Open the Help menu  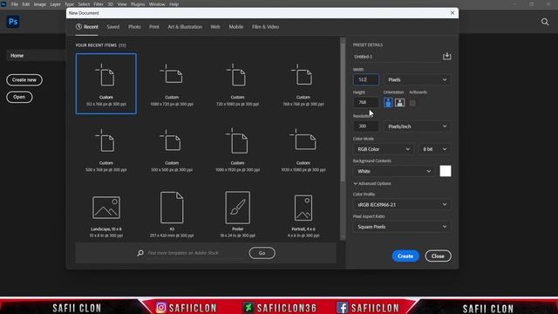tap(174, 4)
